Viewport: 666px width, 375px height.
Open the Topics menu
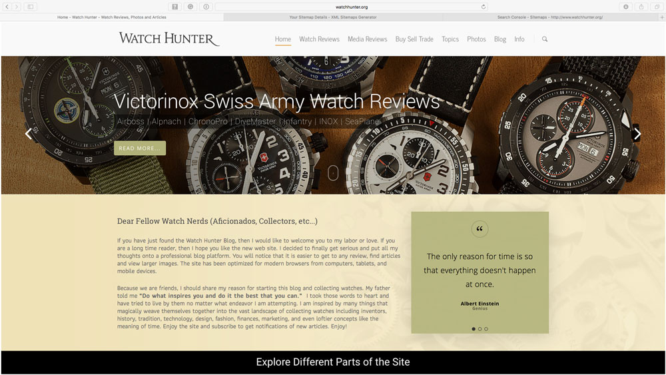point(450,39)
